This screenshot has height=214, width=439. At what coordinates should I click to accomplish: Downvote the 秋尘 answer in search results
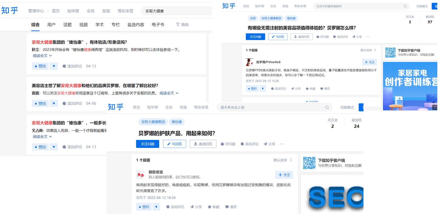point(54,66)
